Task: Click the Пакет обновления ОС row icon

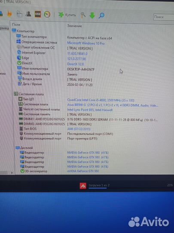Action: click(x=19, y=47)
